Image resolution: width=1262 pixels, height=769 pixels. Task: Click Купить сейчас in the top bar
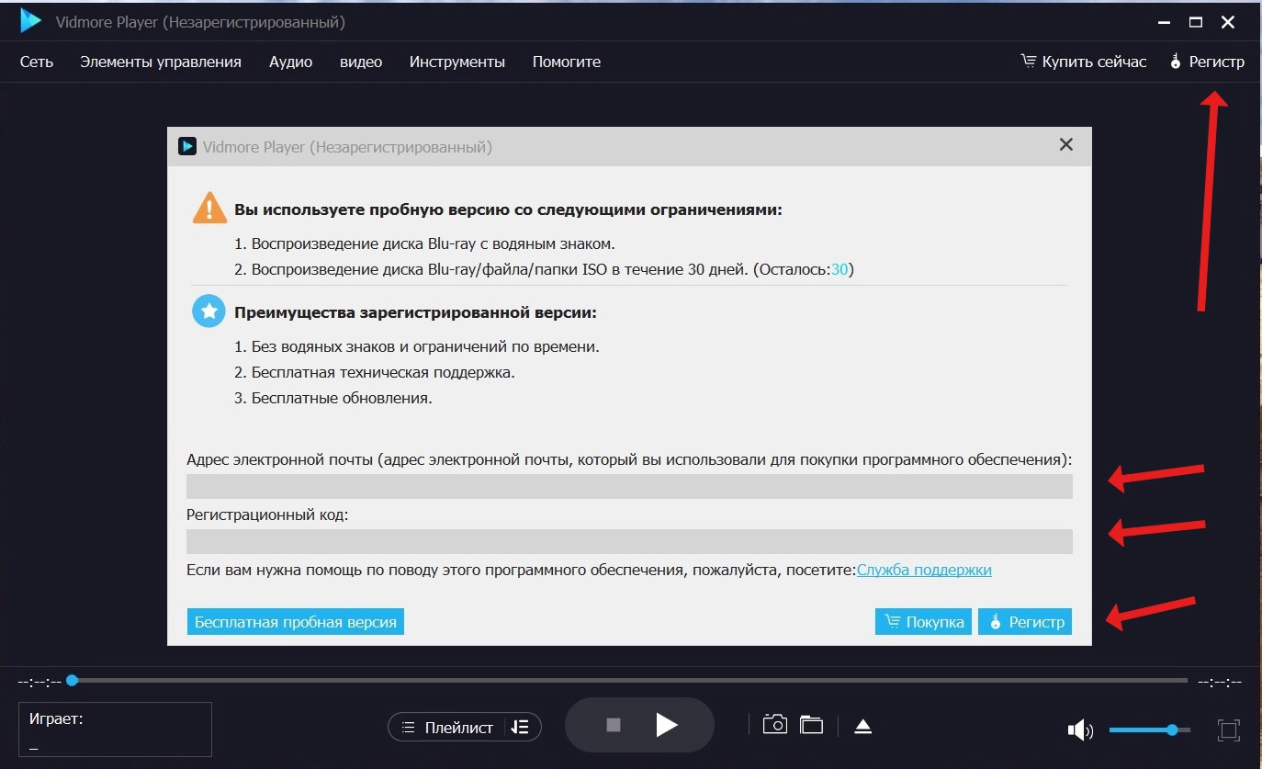(1084, 62)
